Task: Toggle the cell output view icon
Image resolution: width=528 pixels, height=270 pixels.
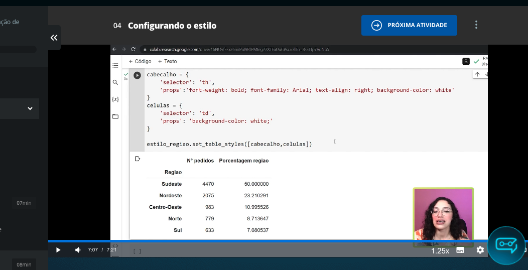Action: click(x=138, y=159)
